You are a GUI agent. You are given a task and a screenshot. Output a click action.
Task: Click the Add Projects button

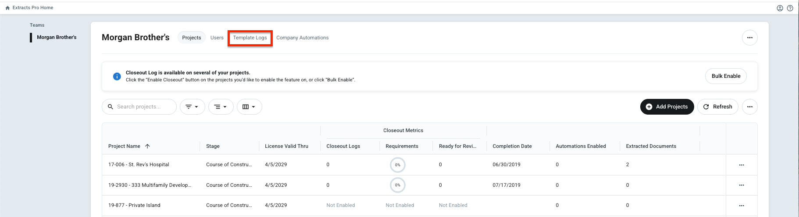pyautogui.click(x=667, y=107)
